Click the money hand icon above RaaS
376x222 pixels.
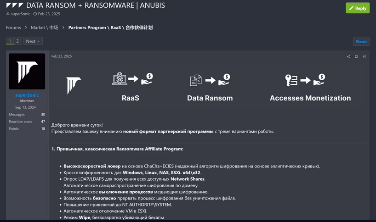tap(147, 79)
